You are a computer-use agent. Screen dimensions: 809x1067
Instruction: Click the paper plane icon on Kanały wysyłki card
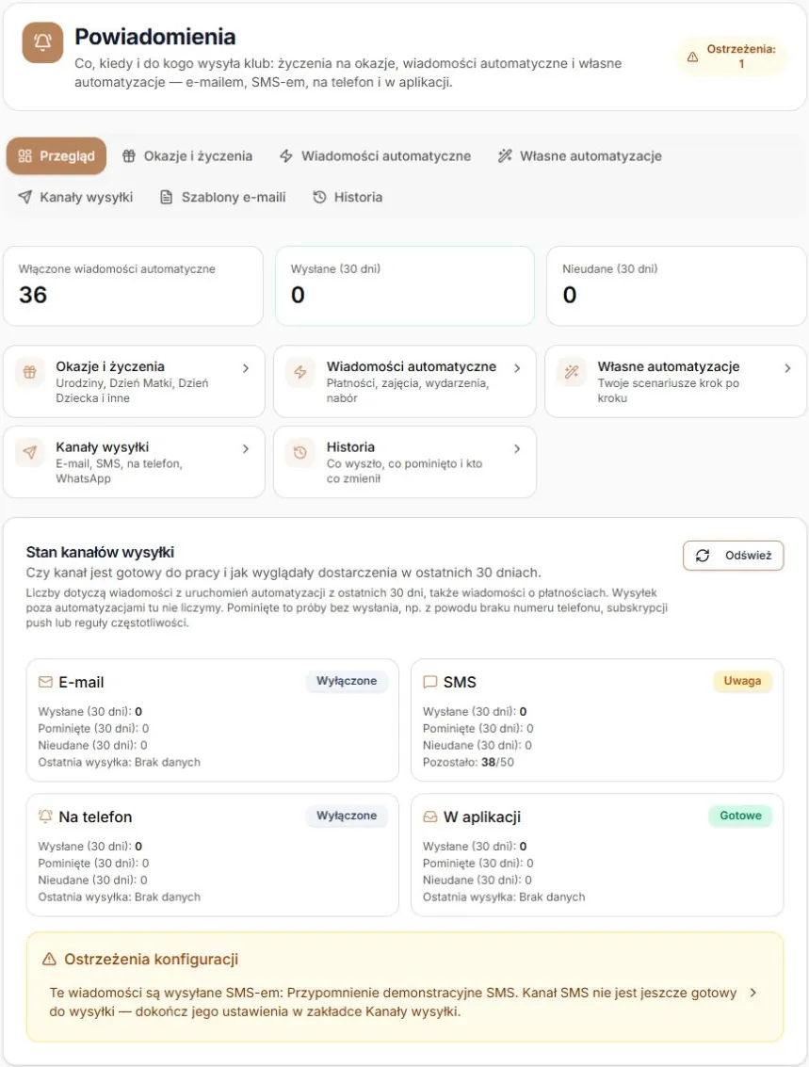[x=30, y=453]
